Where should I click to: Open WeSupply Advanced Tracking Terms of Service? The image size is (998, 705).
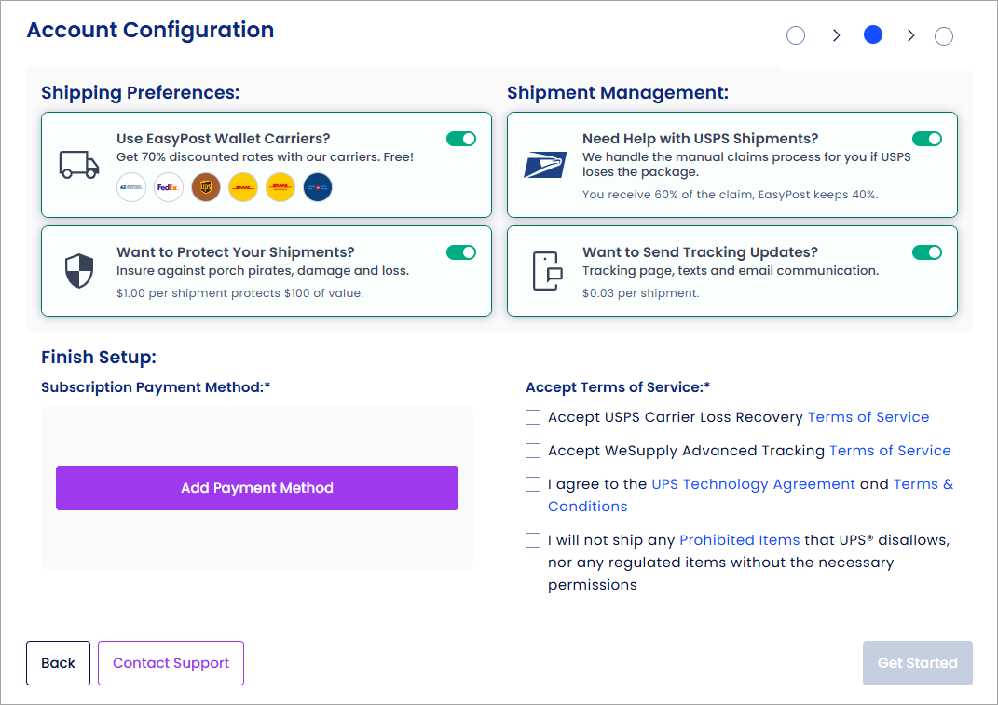890,451
